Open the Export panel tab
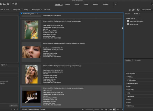Image resolution: width=153 pixels, height=111 pixels. [x=3, y=65]
